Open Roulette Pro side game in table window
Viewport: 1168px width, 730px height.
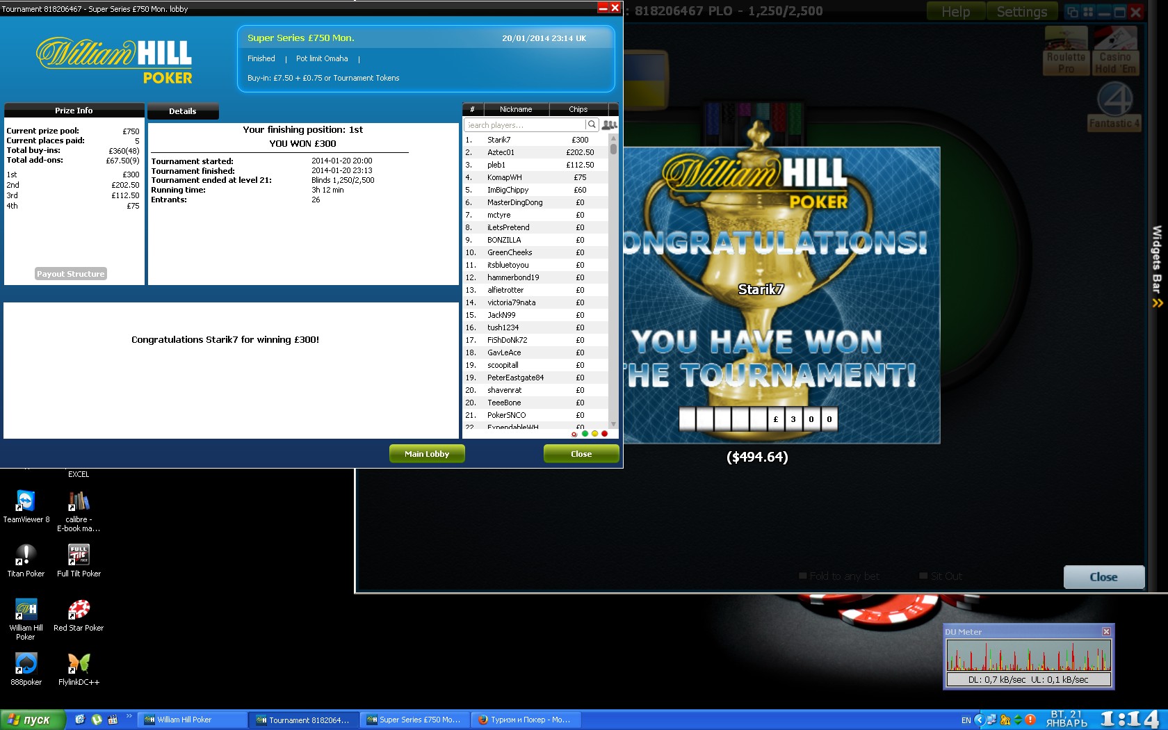(x=1066, y=51)
